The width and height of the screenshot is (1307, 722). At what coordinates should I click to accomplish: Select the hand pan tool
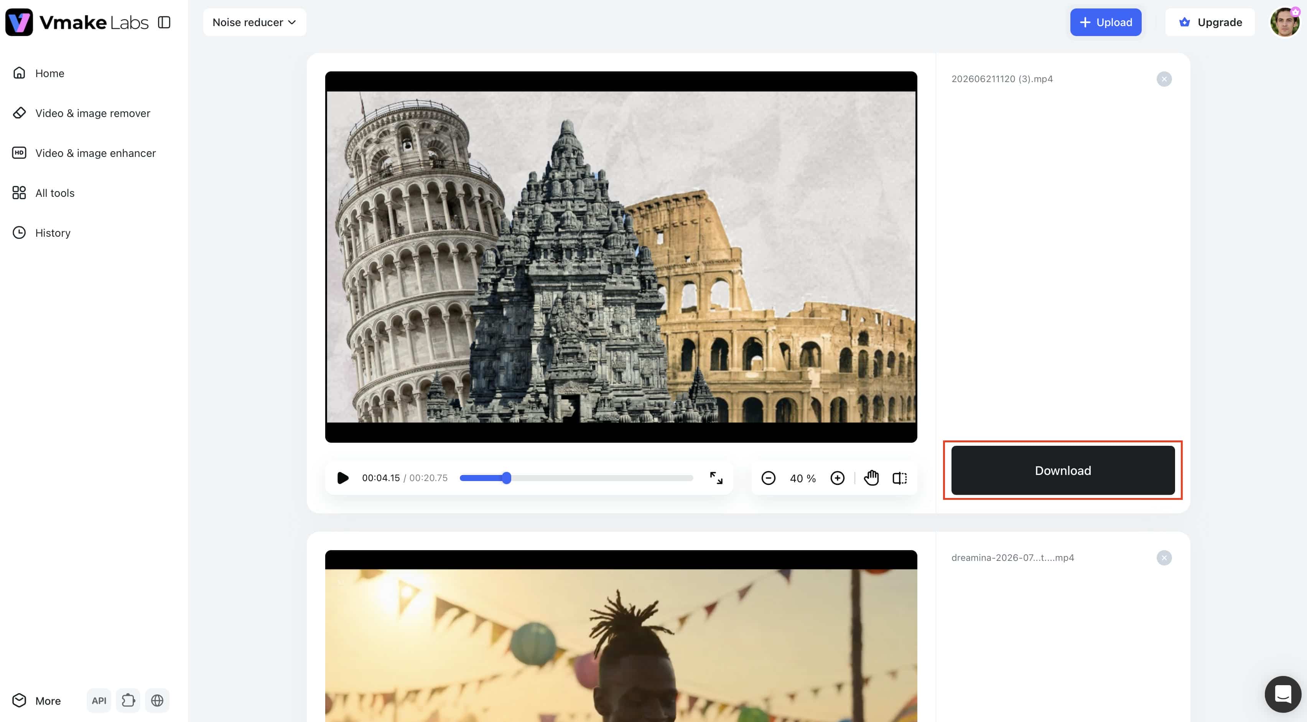pos(871,478)
